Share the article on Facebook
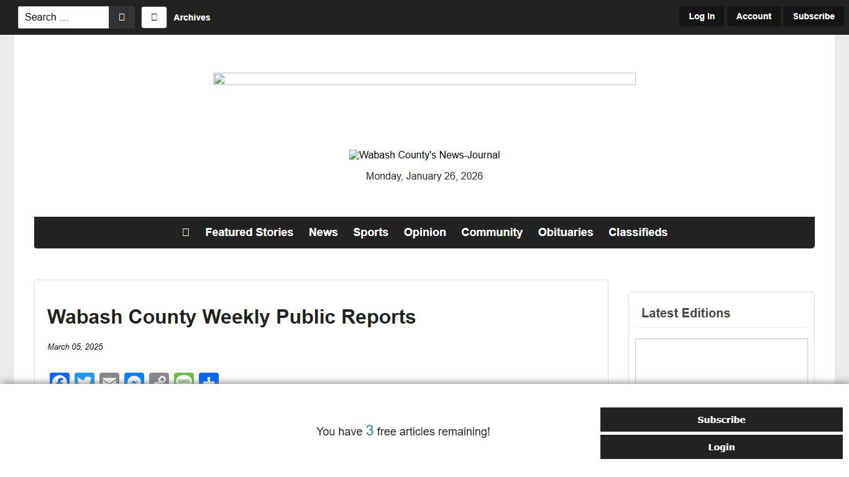The width and height of the screenshot is (849, 477). coord(59,380)
